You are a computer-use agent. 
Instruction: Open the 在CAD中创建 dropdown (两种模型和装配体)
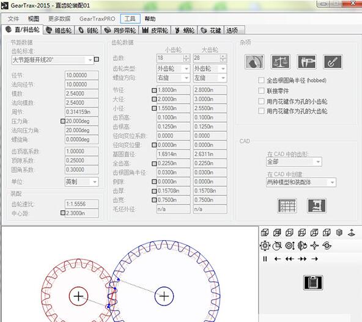click(x=301, y=183)
